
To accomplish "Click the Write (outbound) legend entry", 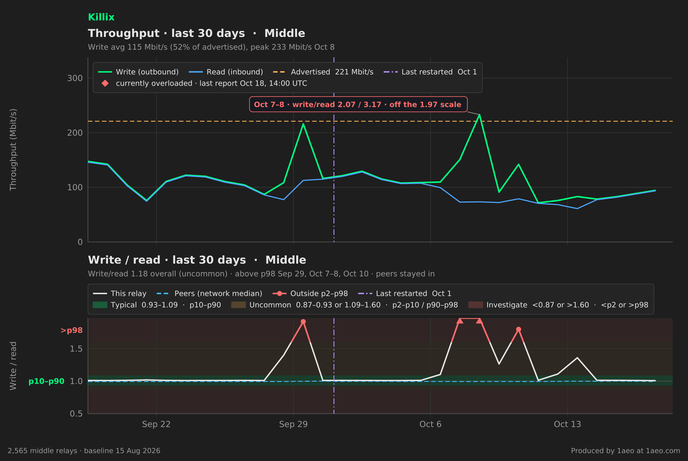I will tap(138, 72).
